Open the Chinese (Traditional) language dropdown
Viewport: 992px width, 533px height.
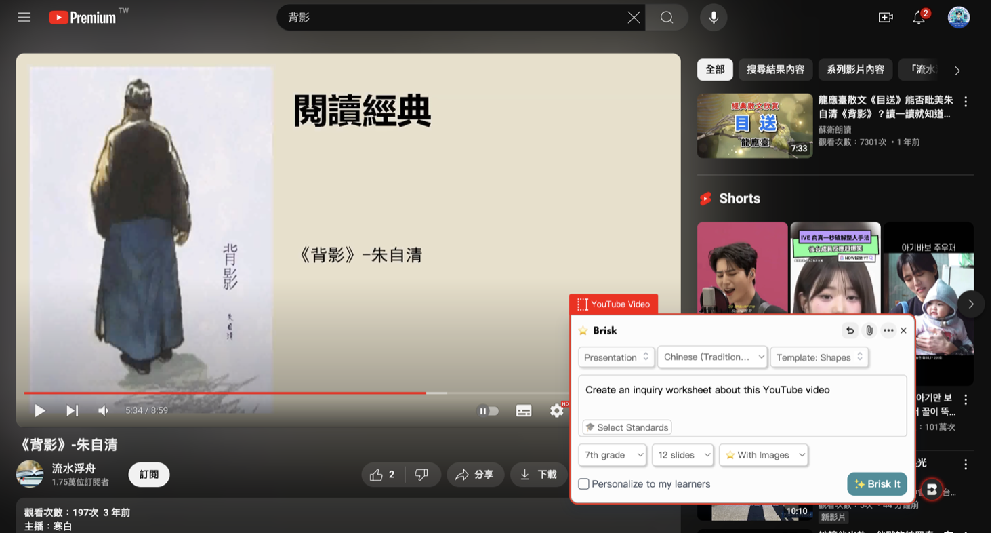click(x=713, y=357)
